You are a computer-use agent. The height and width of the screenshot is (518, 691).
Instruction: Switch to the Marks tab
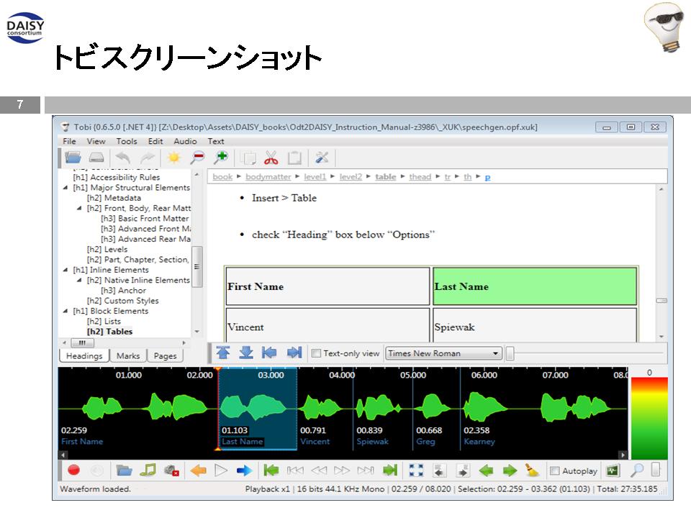128,356
